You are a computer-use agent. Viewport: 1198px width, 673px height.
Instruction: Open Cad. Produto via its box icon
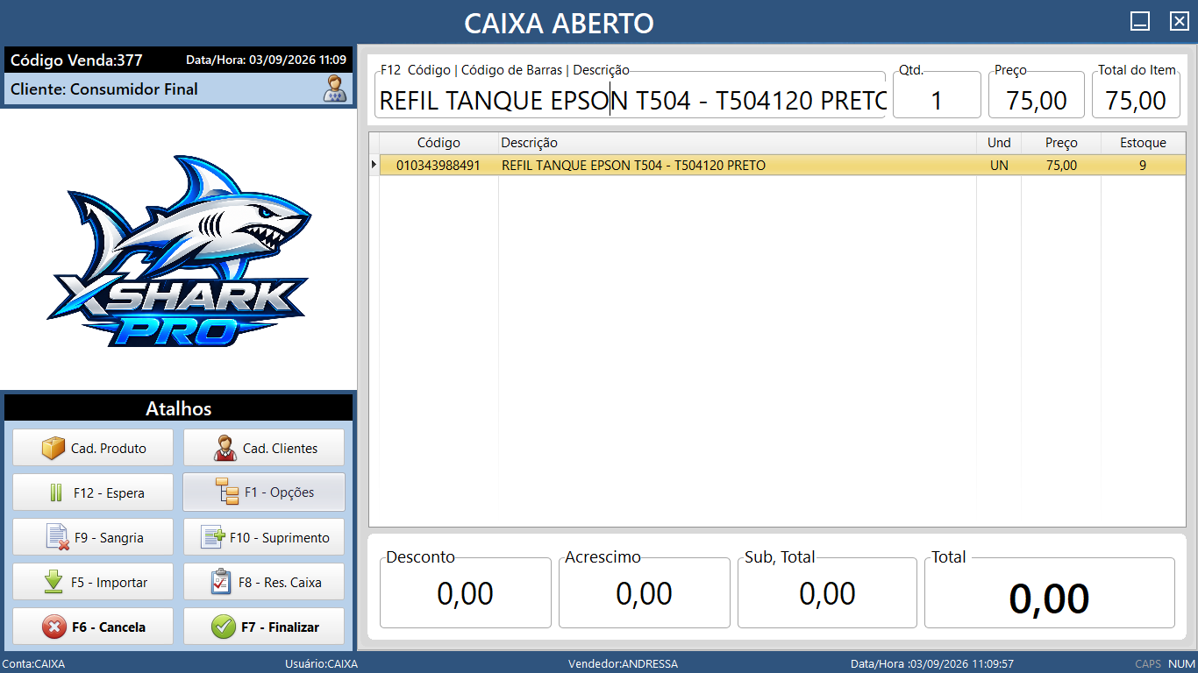53,448
